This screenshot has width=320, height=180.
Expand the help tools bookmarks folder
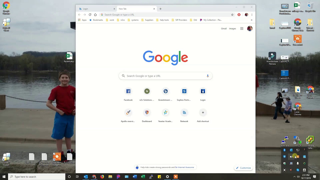click(x=162, y=20)
